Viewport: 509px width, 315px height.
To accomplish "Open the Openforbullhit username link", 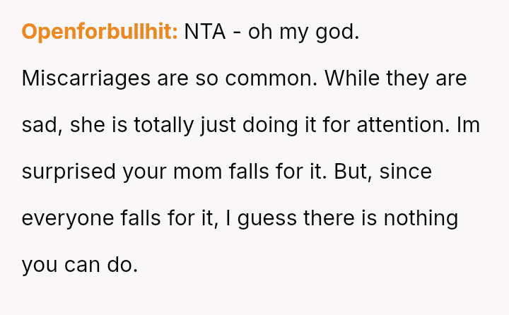I will coord(100,32).
